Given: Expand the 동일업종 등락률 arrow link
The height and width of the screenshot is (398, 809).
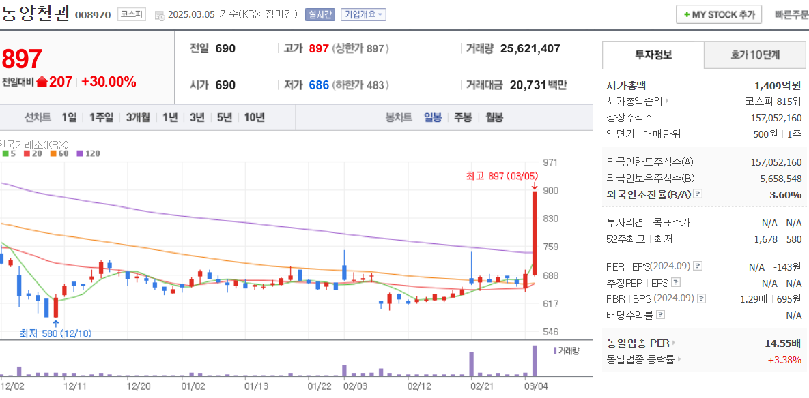Looking at the screenshot, I should 679,359.
